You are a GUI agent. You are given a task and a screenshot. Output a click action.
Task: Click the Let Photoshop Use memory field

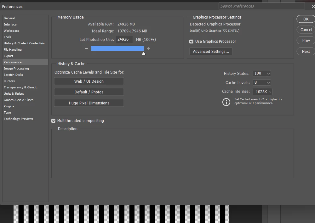click(124, 39)
